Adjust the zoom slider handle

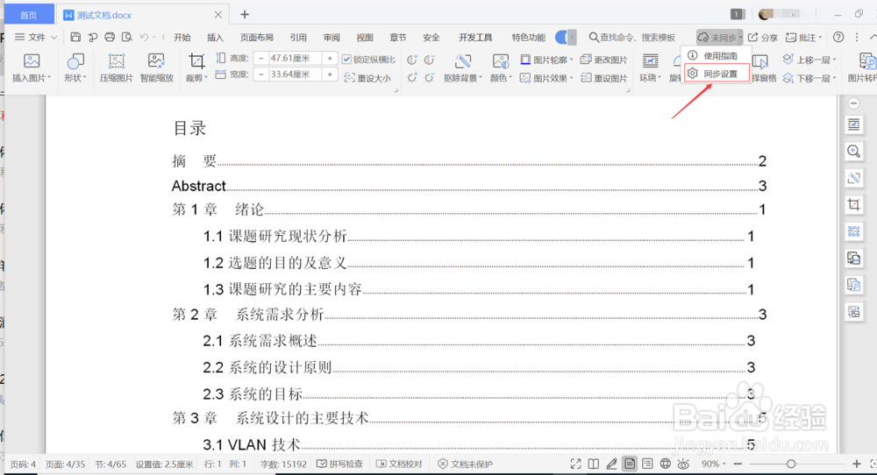click(790, 464)
